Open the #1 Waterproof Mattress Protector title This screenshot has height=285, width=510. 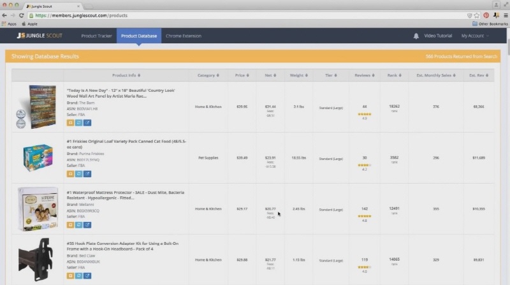click(x=125, y=195)
